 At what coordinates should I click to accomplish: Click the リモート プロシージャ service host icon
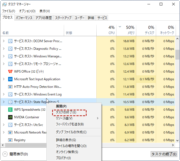pos(10,64)
